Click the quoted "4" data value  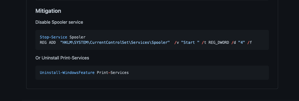[x=242, y=42]
